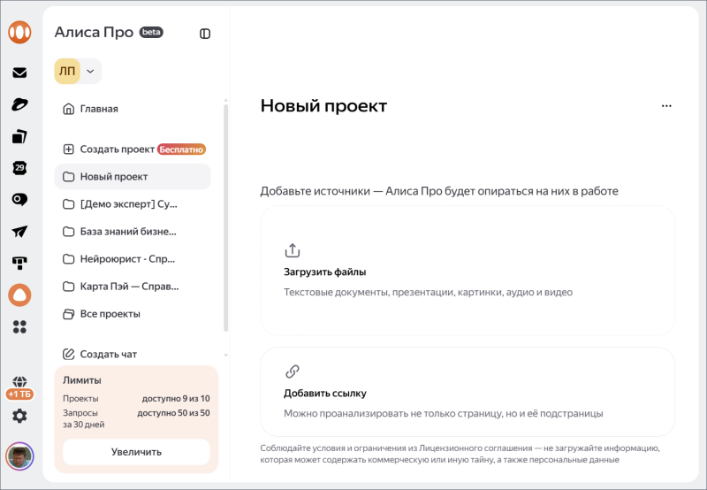Click sidebar scroll down arrow
This screenshot has height=490, width=707.
[x=226, y=355]
